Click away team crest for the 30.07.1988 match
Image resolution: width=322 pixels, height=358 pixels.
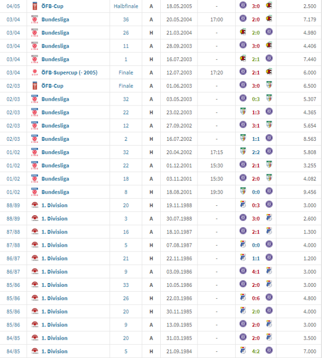[269, 219]
